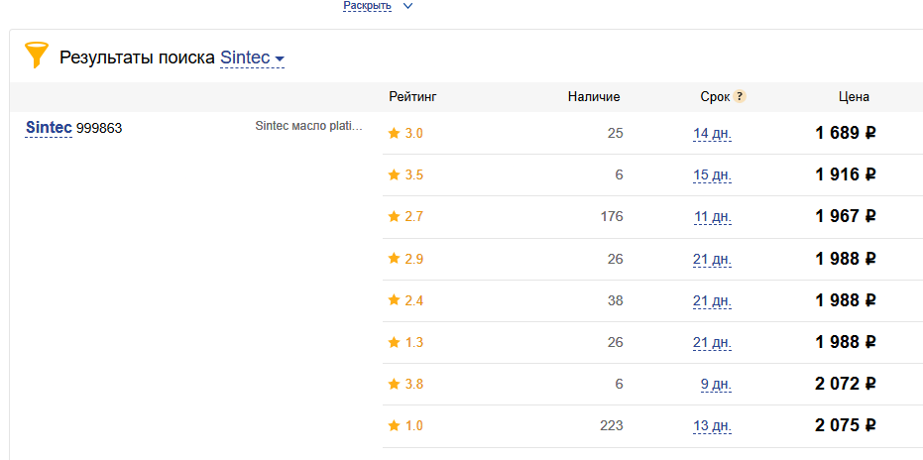923x460 pixels.
Task: Sort by the Рейтинг column header
Action: coord(412,96)
